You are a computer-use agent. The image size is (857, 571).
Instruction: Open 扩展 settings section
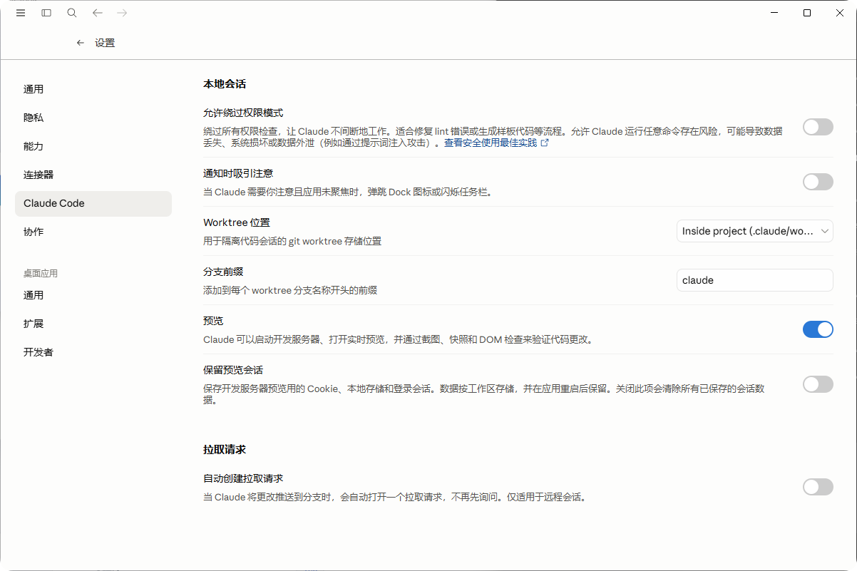click(93, 324)
